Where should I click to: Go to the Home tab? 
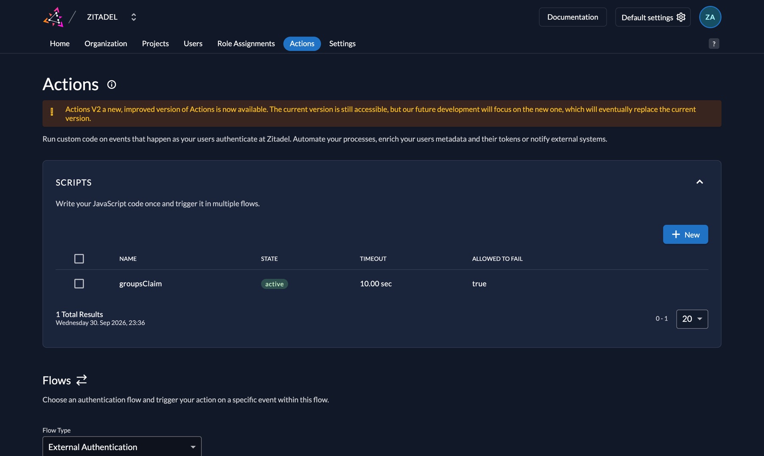pyautogui.click(x=60, y=43)
